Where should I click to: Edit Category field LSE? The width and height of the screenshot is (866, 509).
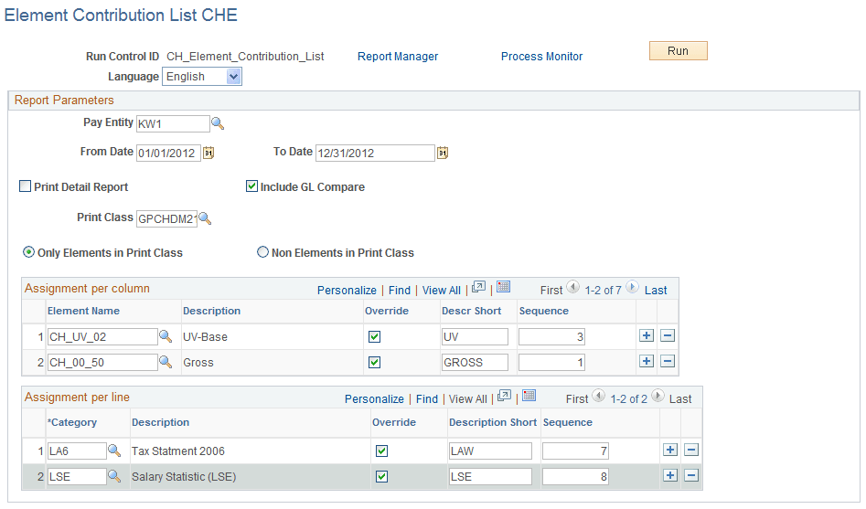(78, 476)
